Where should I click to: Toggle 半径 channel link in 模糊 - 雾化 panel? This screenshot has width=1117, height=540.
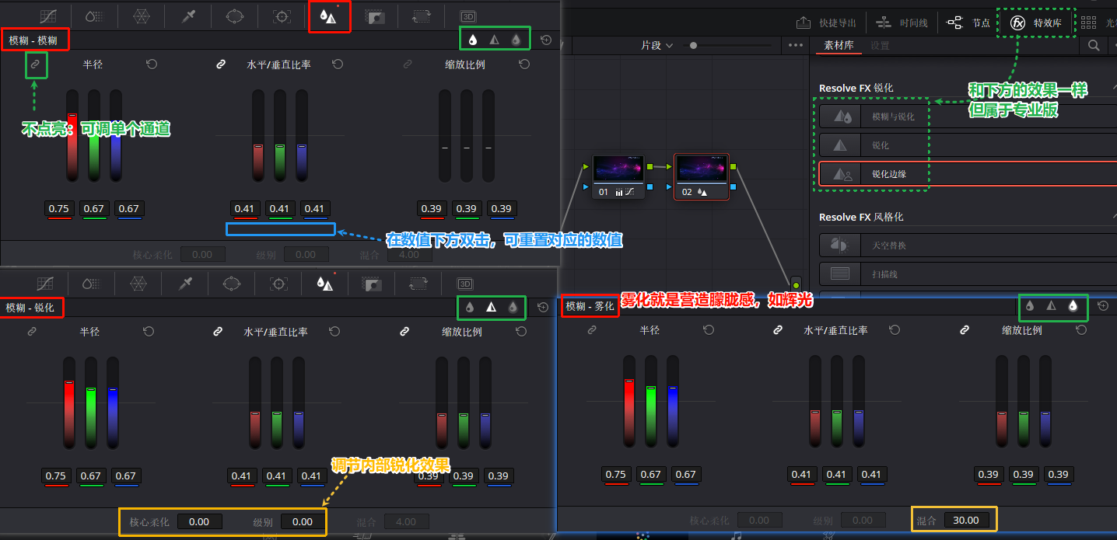pyautogui.click(x=592, y=330)
